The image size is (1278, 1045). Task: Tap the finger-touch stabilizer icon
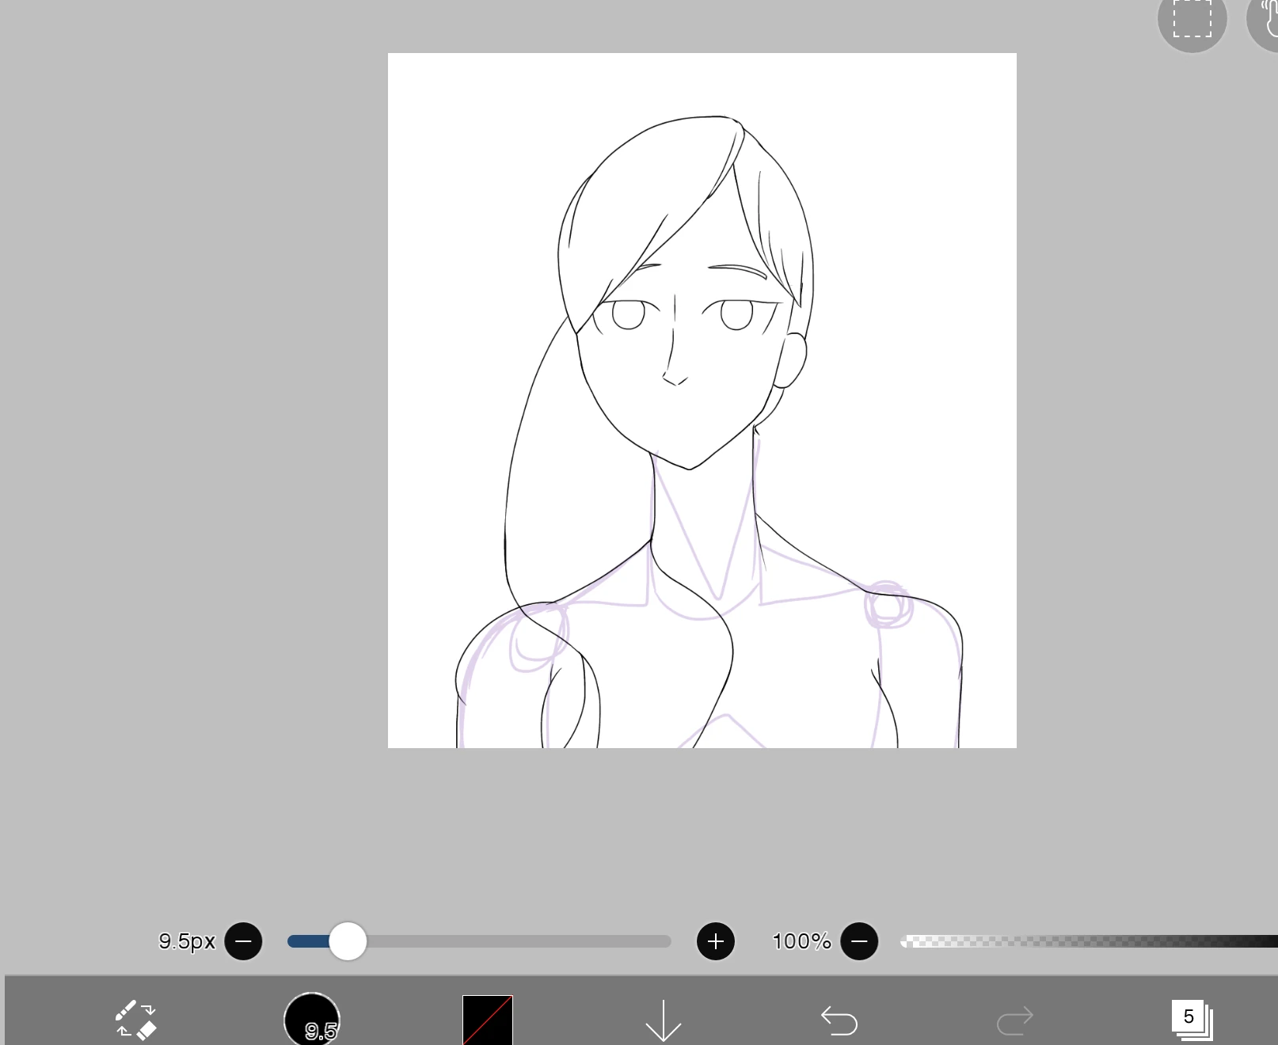[x=1267, y=19]
